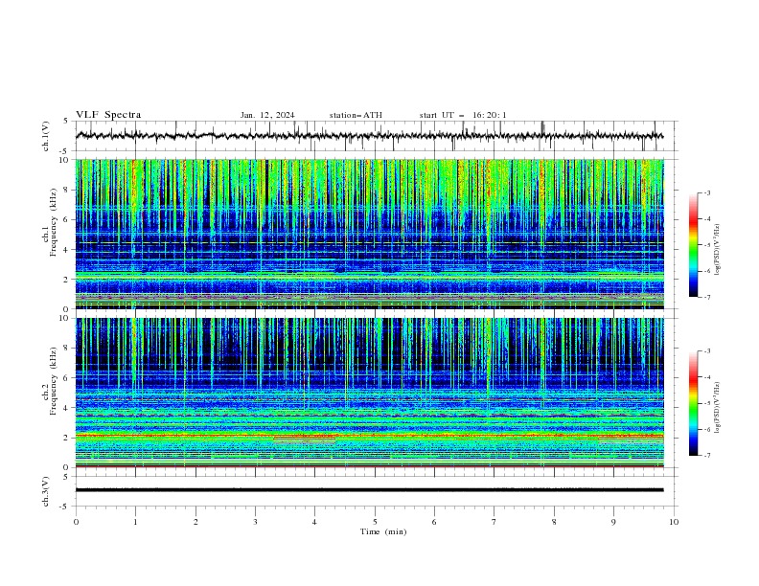Click the "-5" tick on the lower color bar
The width and height of the screenshot is (759, 586).
tap(706, 403)
